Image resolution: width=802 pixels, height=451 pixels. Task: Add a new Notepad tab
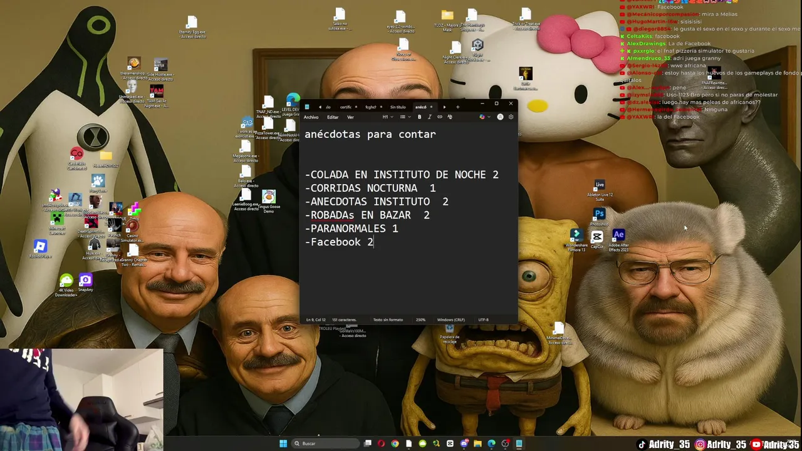[x=457, y=107]
